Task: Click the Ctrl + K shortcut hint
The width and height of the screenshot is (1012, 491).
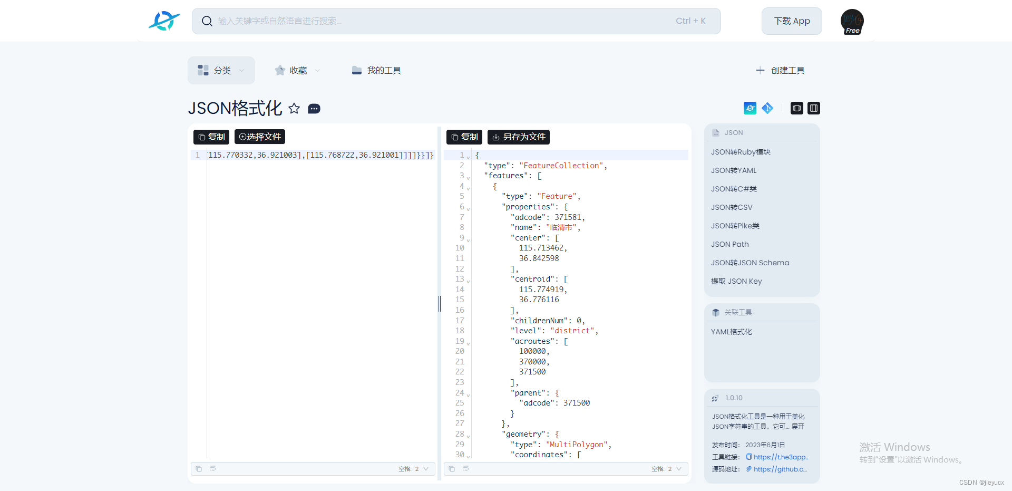Action: click(690, 21)
